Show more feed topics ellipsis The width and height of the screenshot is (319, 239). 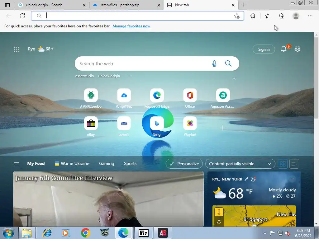click(x=156, y=164)
